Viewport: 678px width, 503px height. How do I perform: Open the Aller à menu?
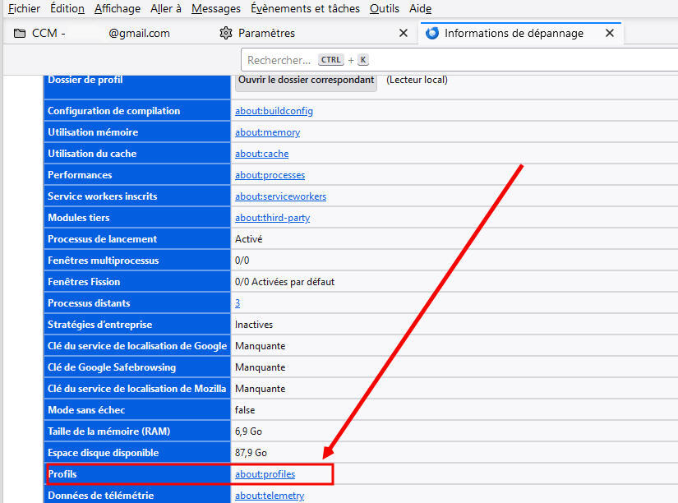[166, 9]
